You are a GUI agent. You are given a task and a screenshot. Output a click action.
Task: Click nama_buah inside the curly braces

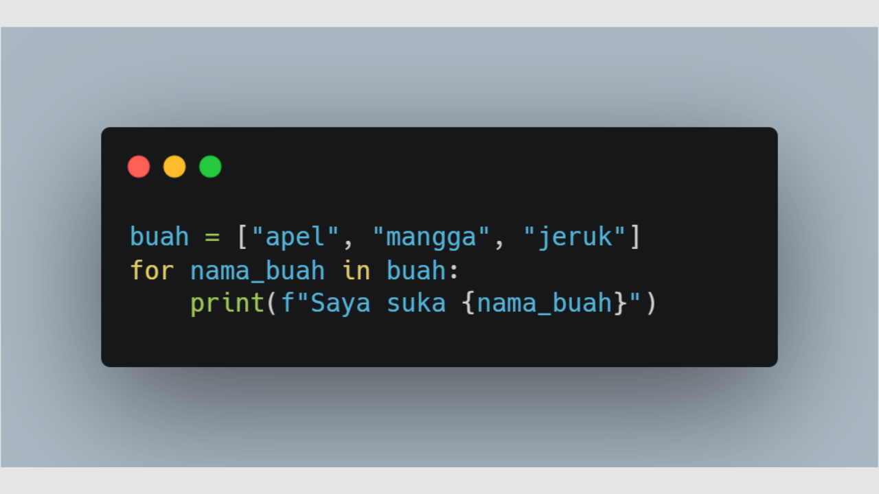click(x=545, y=304)
